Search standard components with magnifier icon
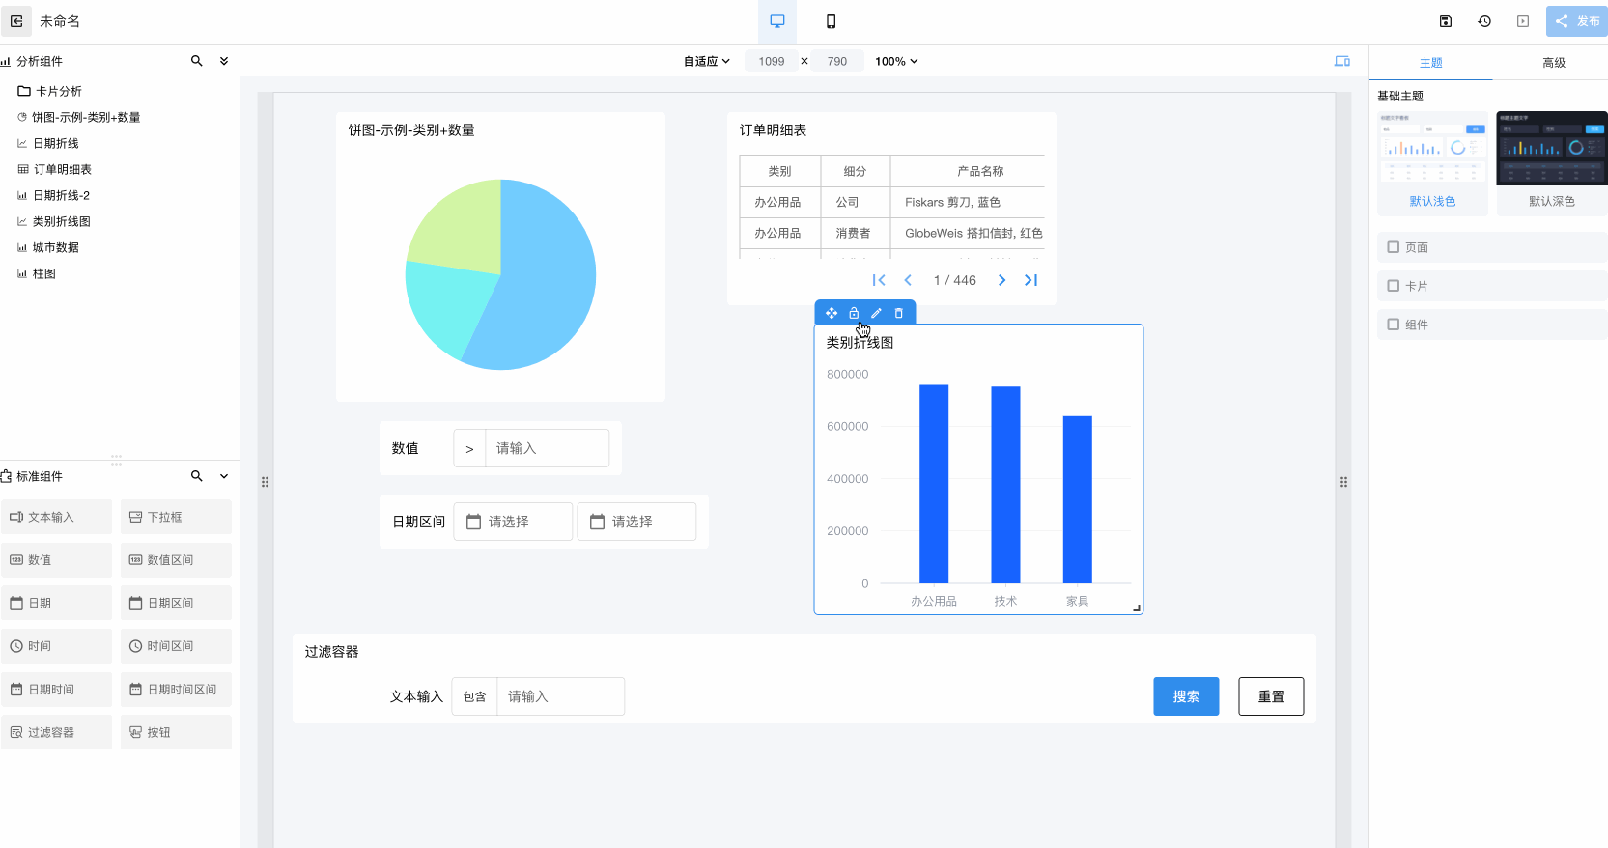 197,476
